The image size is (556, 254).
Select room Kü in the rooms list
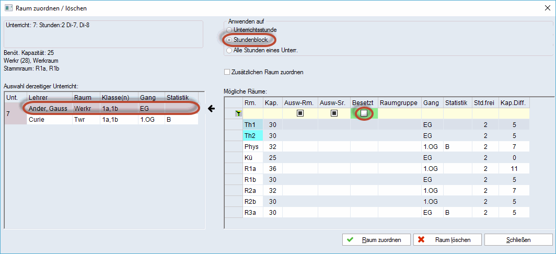click(252, 157)
